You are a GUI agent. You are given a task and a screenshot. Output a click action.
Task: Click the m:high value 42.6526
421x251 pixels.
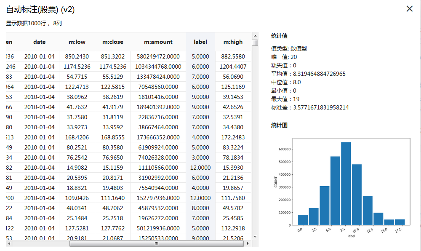pyautogui.click(x=233, y=107)
